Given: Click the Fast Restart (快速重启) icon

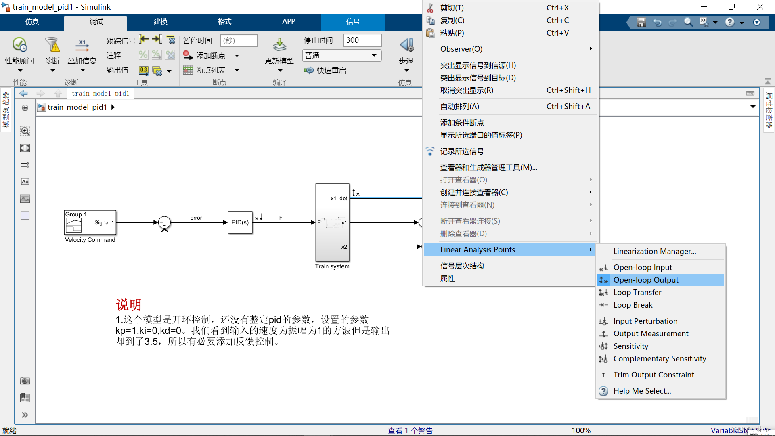Looking at the screenshot, I should tap(309, 70).
